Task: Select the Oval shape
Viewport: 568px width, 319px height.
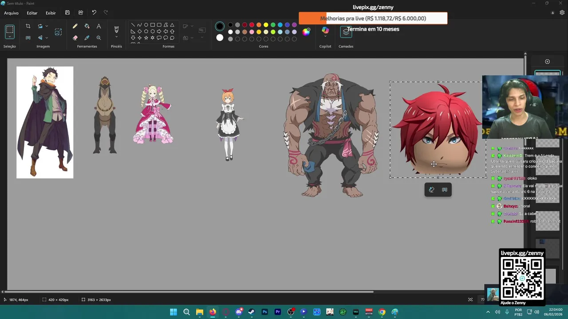Action: tap(146, 25)
